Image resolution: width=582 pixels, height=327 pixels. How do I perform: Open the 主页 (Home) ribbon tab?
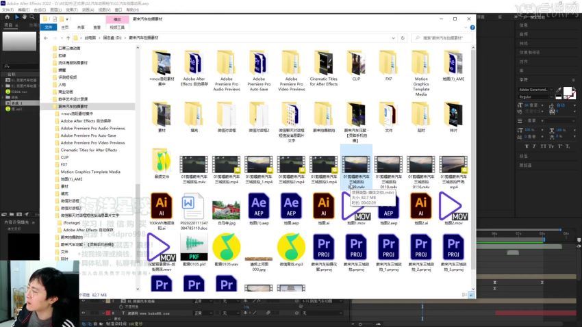click(x=65, y=27)
